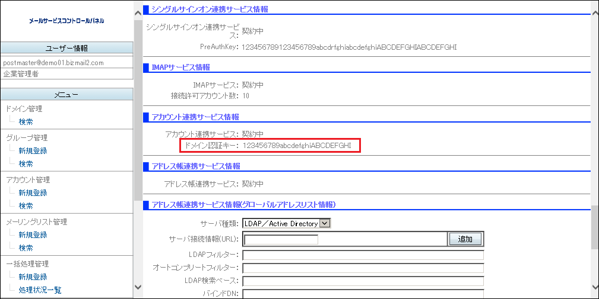Click main panel scrollbar up arrow
Screen dimensions: 599x299
click(x=595, y=14)
